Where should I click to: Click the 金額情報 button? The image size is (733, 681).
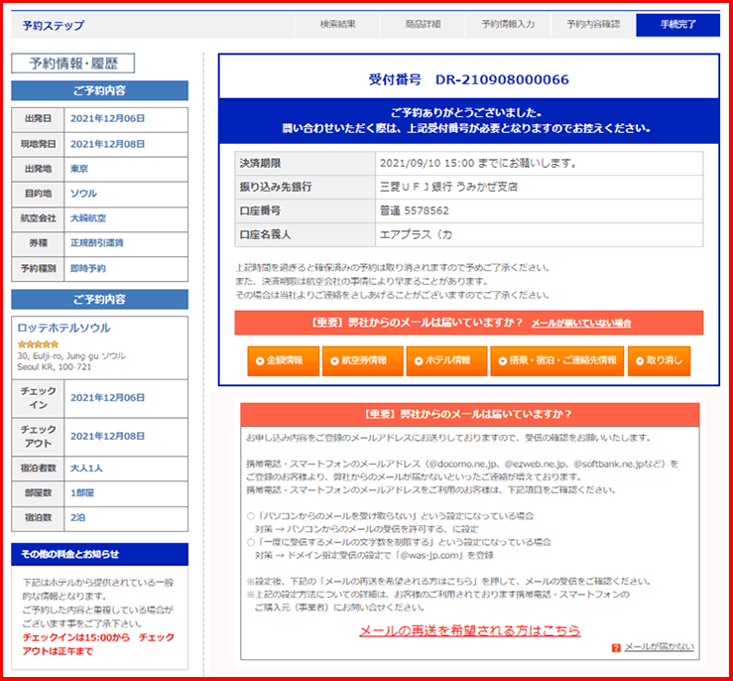(280, 360)
